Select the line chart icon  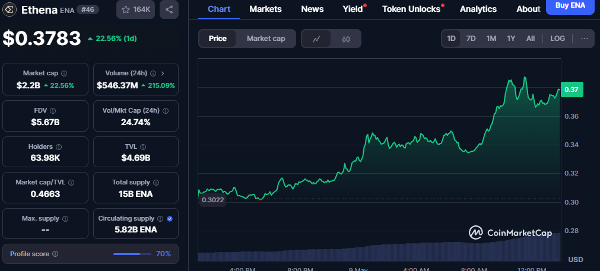point(316,39)
